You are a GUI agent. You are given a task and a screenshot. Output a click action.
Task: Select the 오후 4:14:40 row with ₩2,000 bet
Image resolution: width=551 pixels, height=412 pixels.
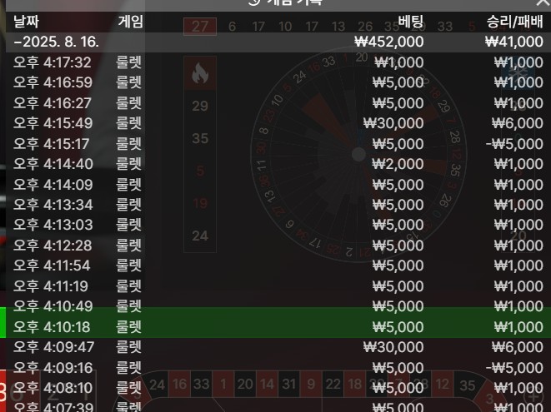[x=278, y=164]
